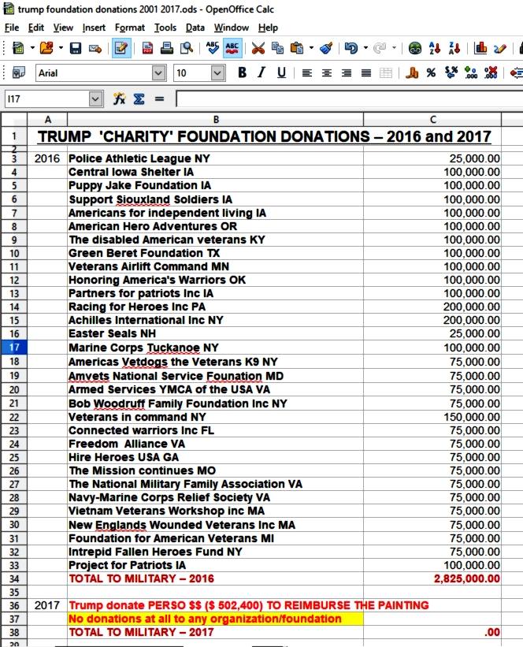Toggle Justified alignment
523x647 pixels.
(366, 73)
